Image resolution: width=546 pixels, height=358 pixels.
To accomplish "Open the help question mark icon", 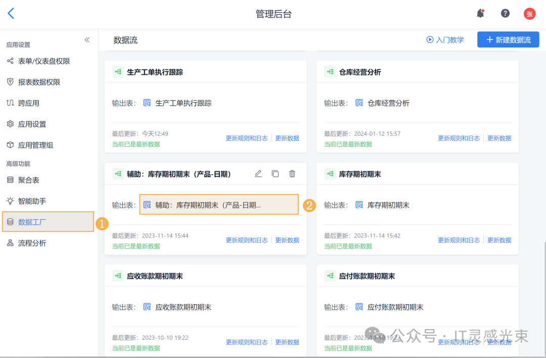I will tap(505, 14).
